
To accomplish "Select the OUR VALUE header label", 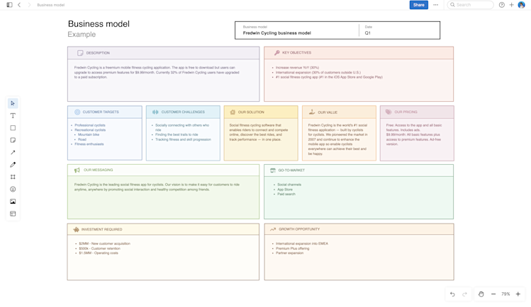I will 328,112.
